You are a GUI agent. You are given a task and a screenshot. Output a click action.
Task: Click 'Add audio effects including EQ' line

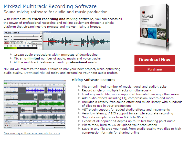tap(128, 98)
